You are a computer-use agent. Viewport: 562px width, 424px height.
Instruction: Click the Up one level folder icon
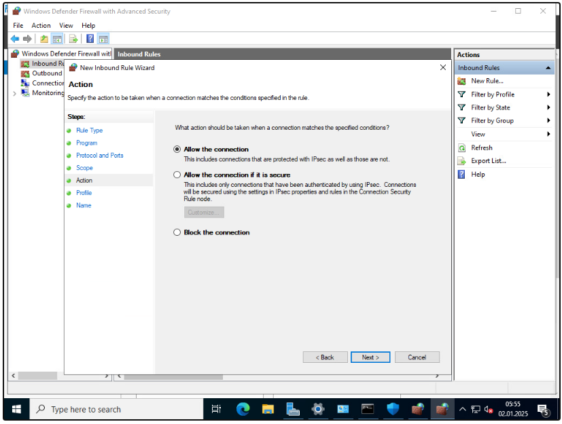pyautogui.click(x=44, y=39)
